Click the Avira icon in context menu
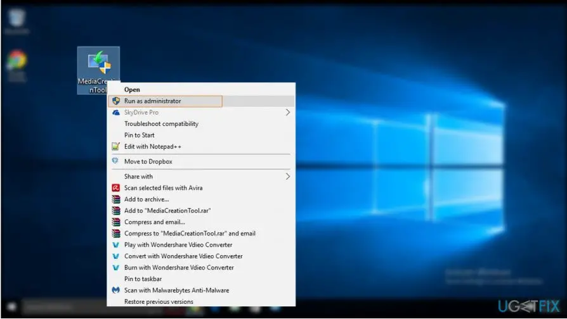This screenshot has height=319, width=567. point(115,187)
